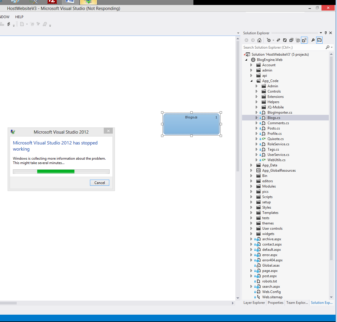Screen dimensions: 337x322
Task: Select 'RoleService.cs' in the tree
Action: pyautogui.click(x=278, y=144)
